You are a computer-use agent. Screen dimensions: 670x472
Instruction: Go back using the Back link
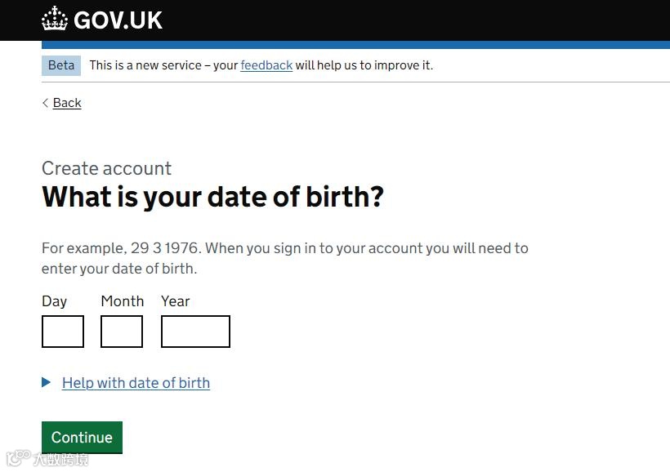67,103
